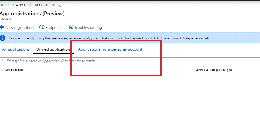Viewport: 260px width, 127px height.
Task: Select Owned applications tab
Action: [54, 49]
